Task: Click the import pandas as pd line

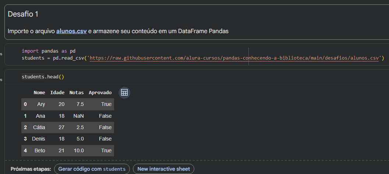Action: coord(49,51)
